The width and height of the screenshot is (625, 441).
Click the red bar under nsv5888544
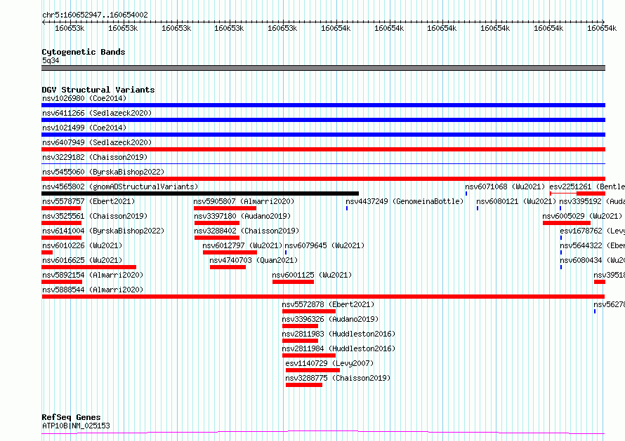click(323, 297)
